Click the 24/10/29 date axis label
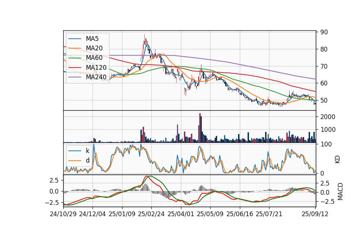351x252 pixels. (63, 214)
